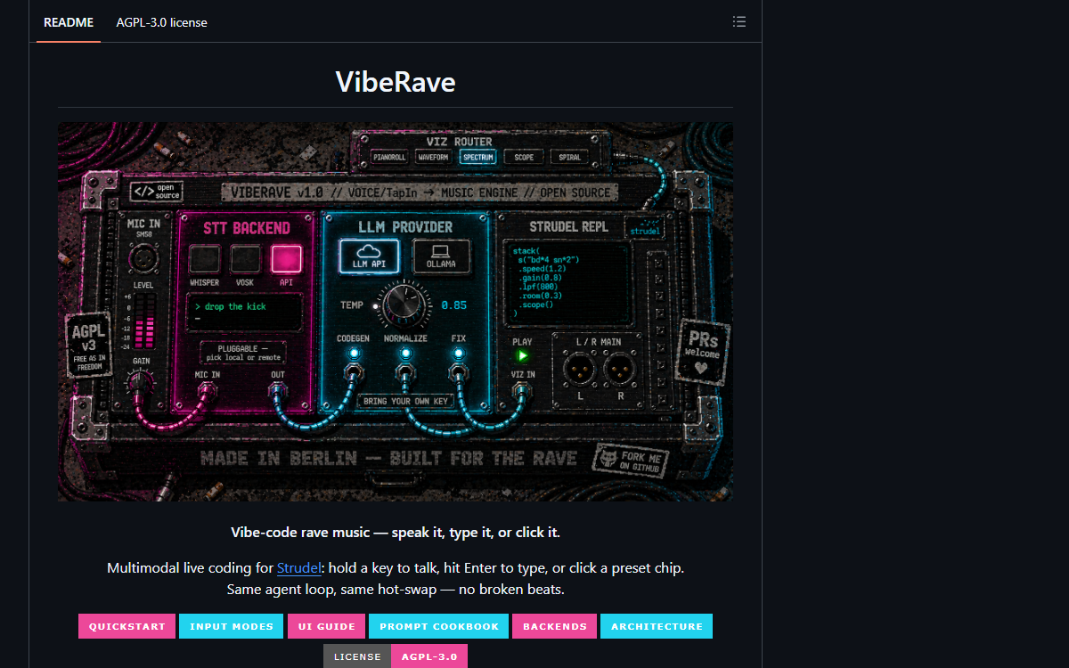1069x668 pixels.
Task: Click the STT BACKEND panel title
Action: 247,228
